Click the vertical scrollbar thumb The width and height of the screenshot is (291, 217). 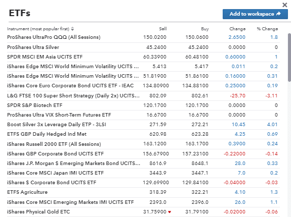289,58
